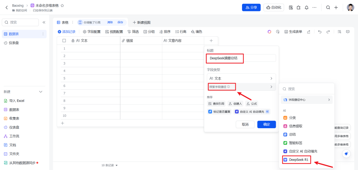Open the user avatar menu
Screen dimensions: 358x170
[x=350, y=8]
